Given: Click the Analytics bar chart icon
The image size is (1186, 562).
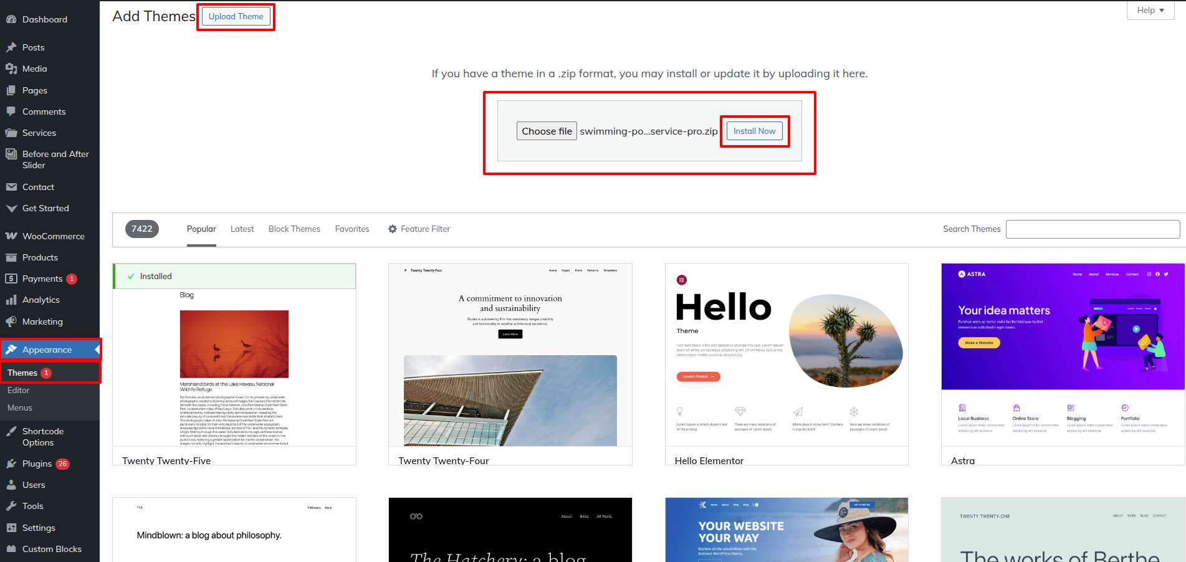Looking at the screenshot, I should pyautogui.click(x=11, y=300).
